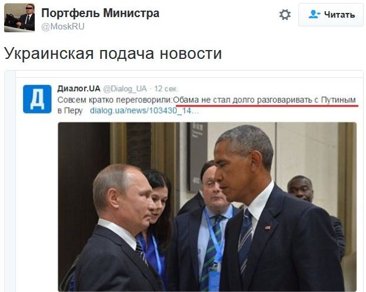Image resolution: width=366 pixels, height=292 pixels.
Task: Click the quoted tweet card left border
Action: [10, 181]
